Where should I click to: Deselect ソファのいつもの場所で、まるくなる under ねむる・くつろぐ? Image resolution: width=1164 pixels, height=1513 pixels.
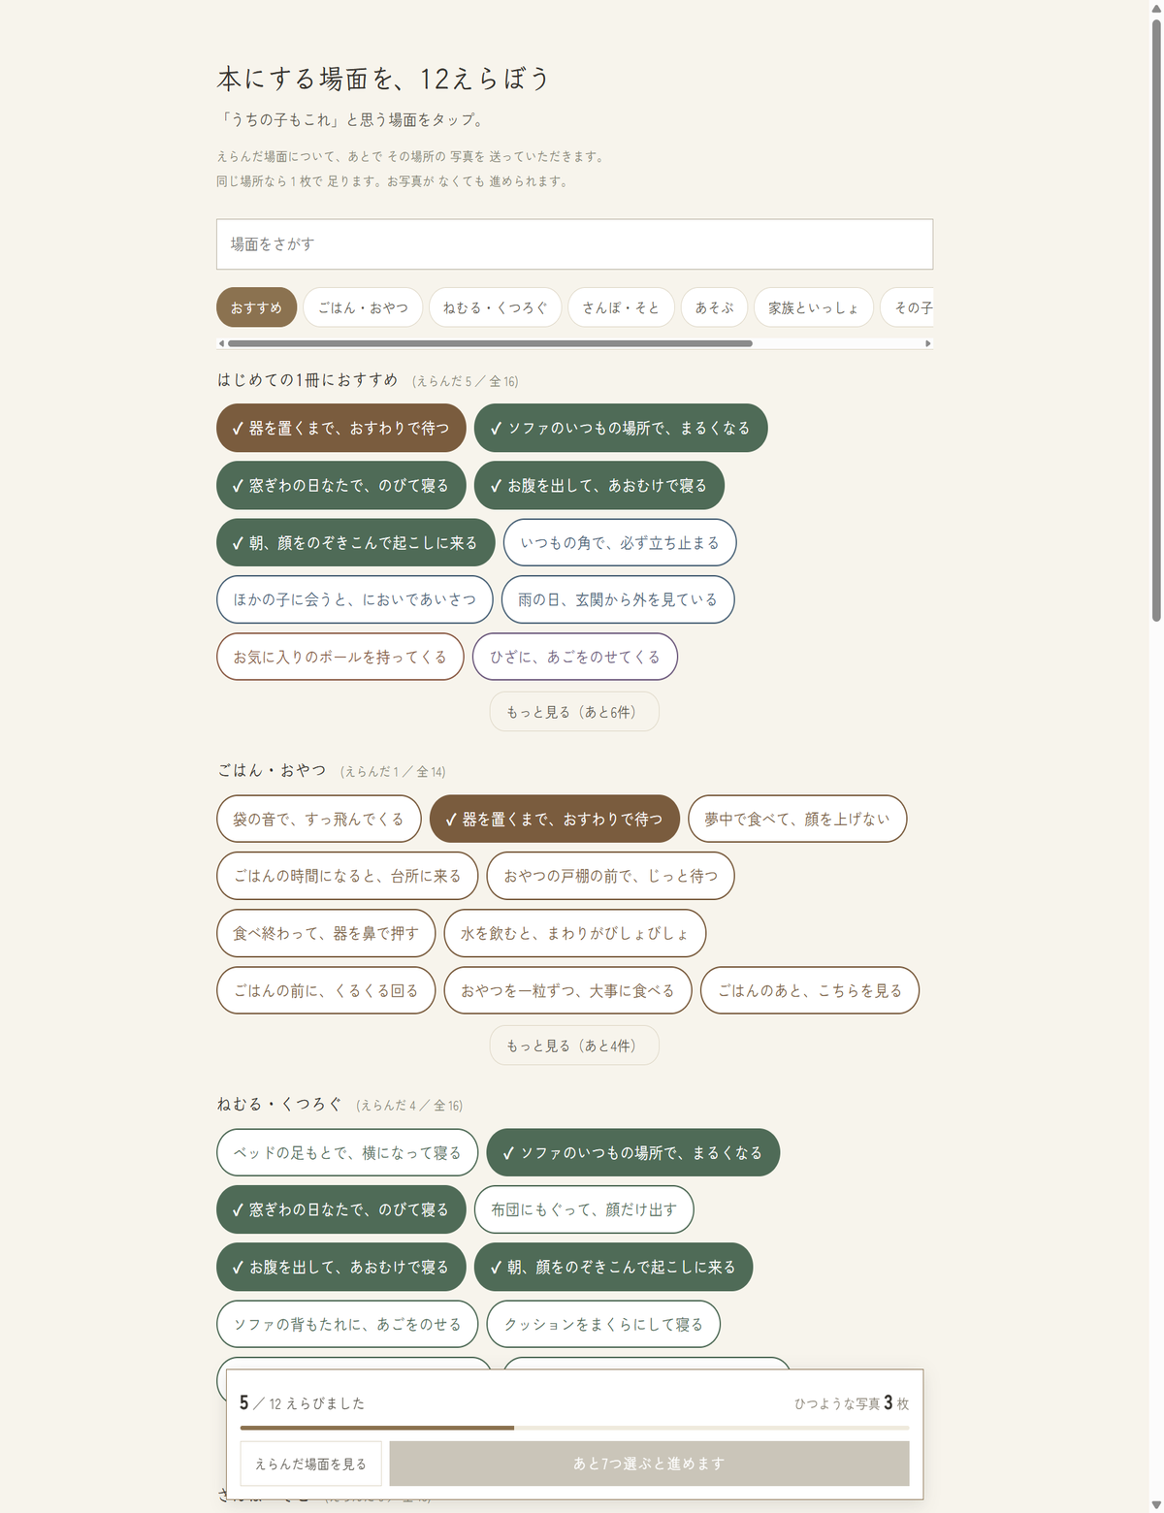(633, 1152)
